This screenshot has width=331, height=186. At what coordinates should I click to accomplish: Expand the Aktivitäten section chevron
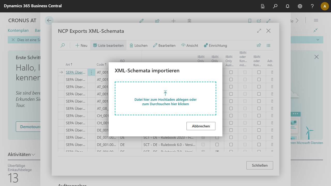coord(33,155)
